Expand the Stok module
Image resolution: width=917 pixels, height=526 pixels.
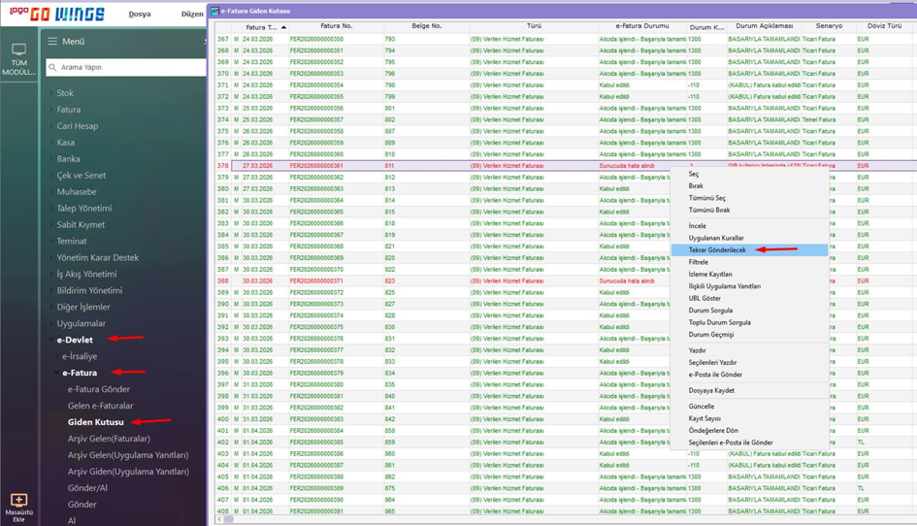(50, 93)
